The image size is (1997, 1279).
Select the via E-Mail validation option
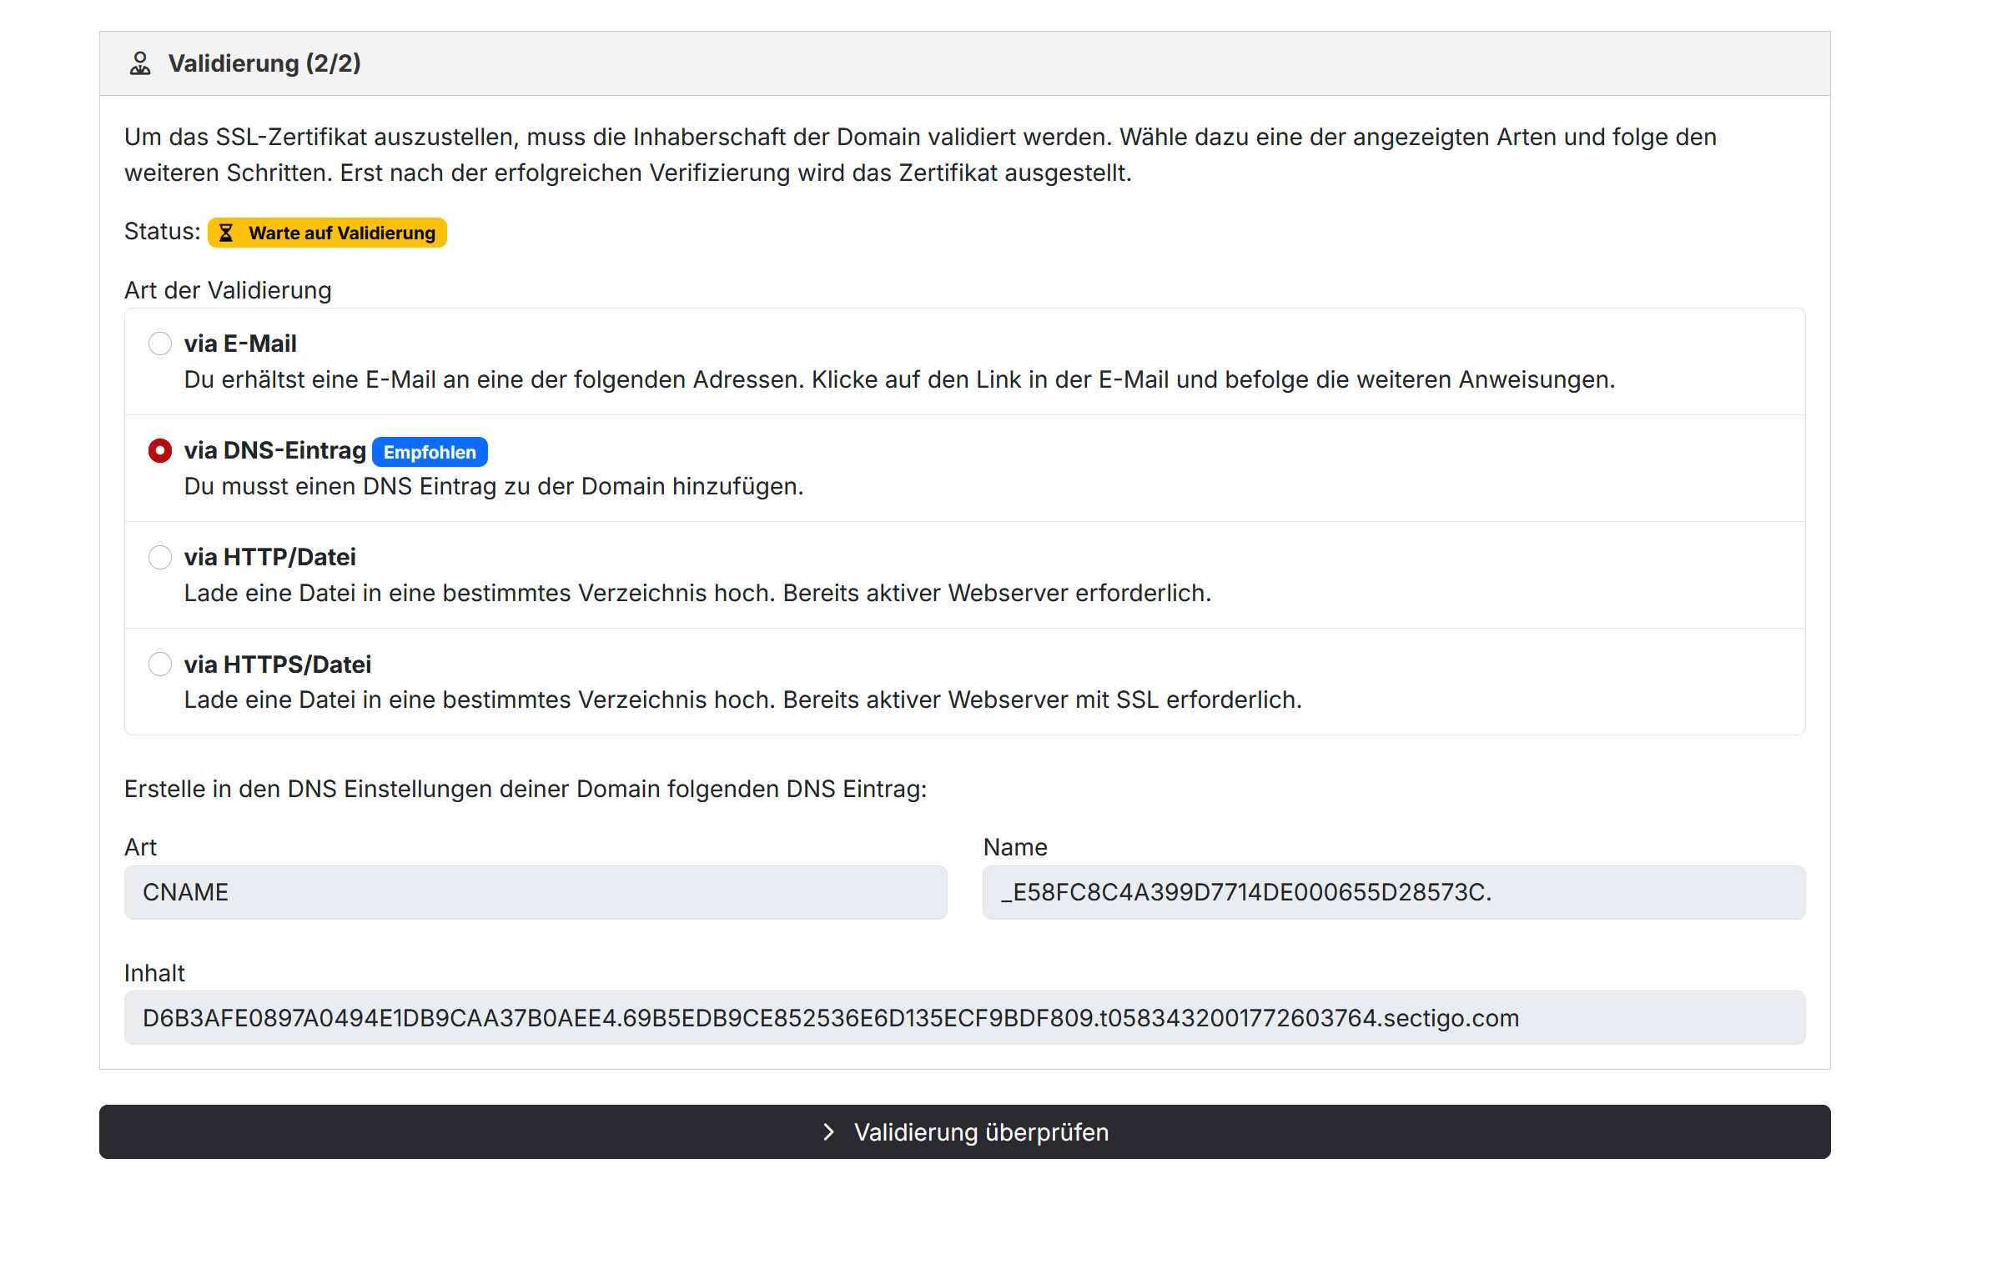click(160, 343)
